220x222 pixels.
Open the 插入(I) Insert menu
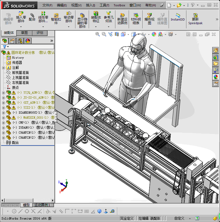[90, 5]
